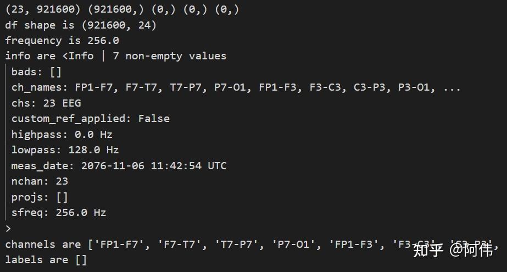The image size is (507, 272).
Task: Click the trailing ellipsis after P3-O1
Action: tap(452, 88)
